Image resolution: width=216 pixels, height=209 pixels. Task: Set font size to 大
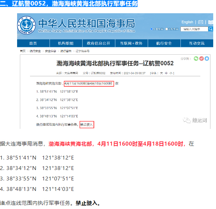pos(161,73)
